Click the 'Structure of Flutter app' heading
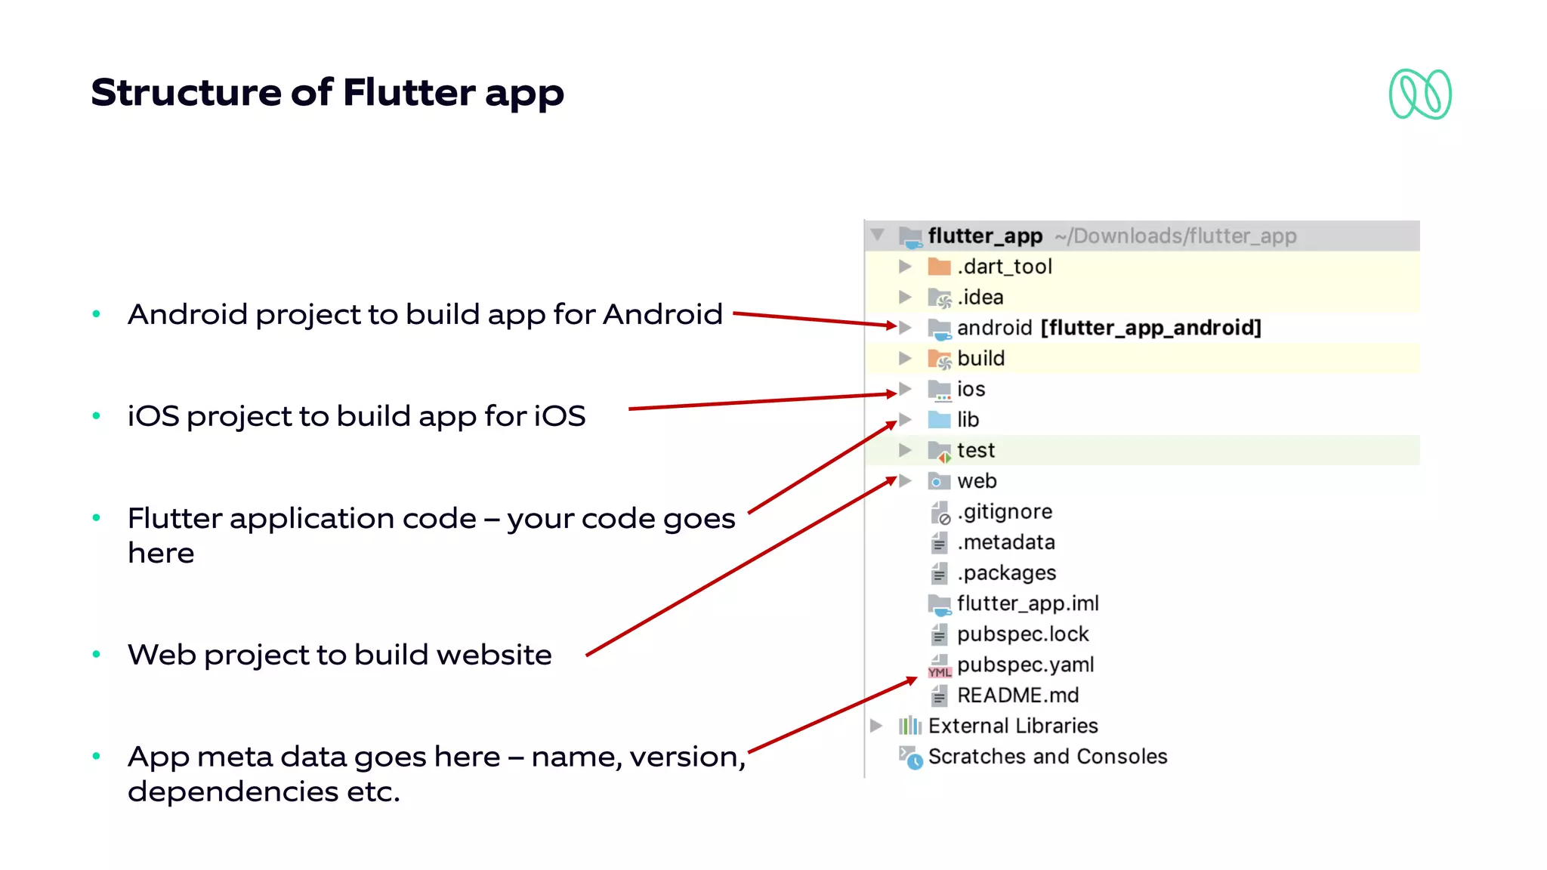 [327, 93]
